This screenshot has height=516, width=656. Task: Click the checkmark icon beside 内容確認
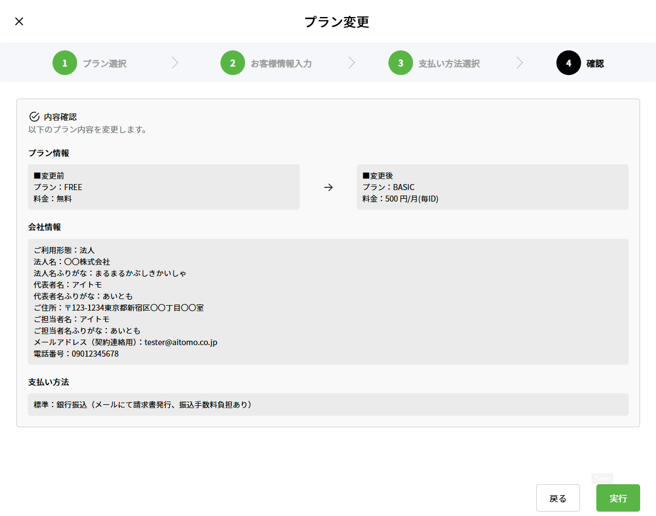click(34, 117)
